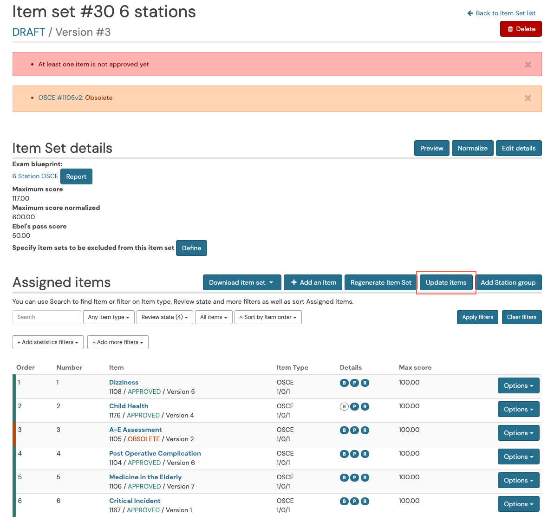The height and width of the screenshot is (522, 554).
Task: Open the A-E Assessment item link
Action: (x=135, y=430)
